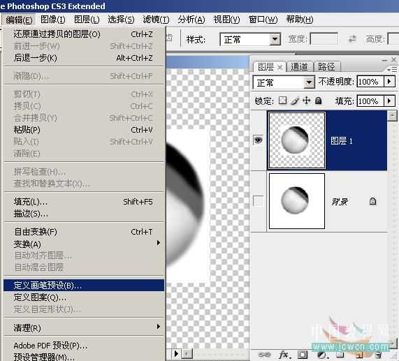Open the 编辑(E) menu
The image size is (399, 361).
19,20
